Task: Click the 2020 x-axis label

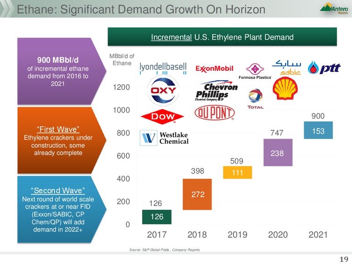Action: (278, 235)
